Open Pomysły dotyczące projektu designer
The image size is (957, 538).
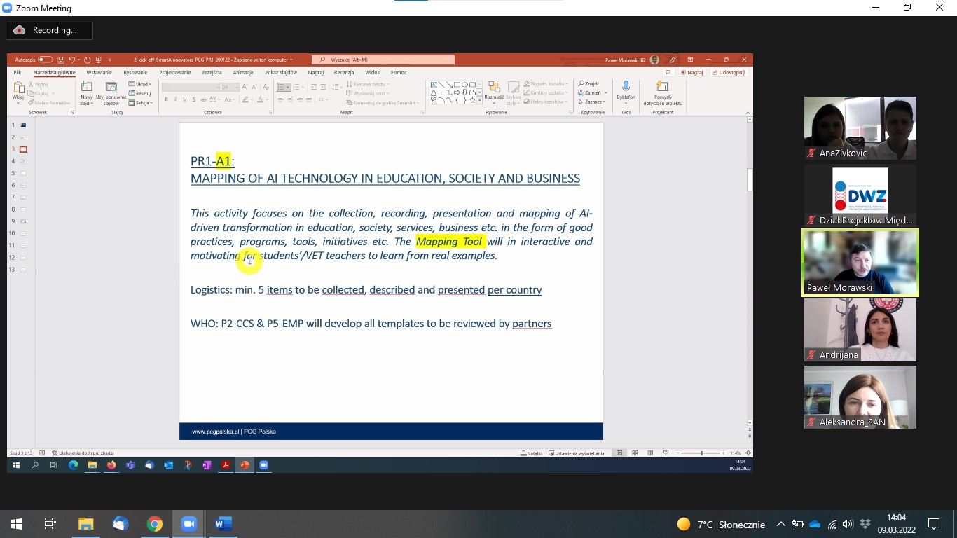pyautogui.click(x=663, y=90)
